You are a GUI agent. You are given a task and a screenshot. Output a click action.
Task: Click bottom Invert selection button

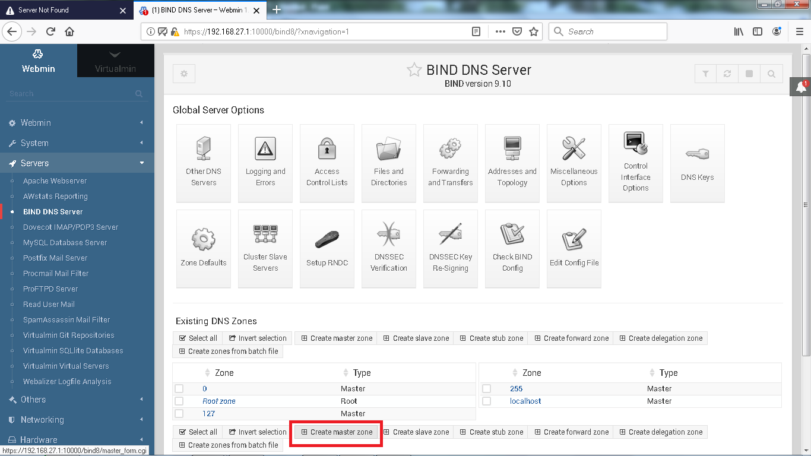tap(257, 432)
